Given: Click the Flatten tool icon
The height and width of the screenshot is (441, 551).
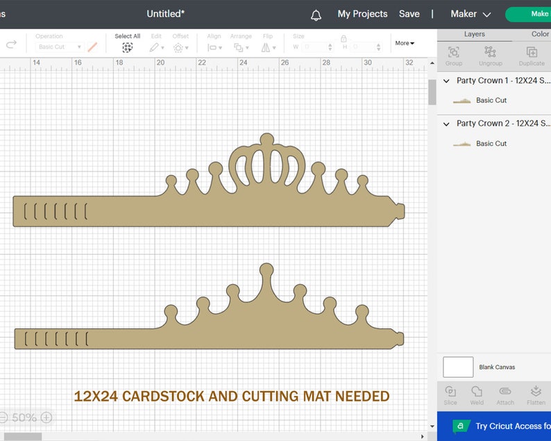Looking at the screenshot, I should click(x=536, y=391).
